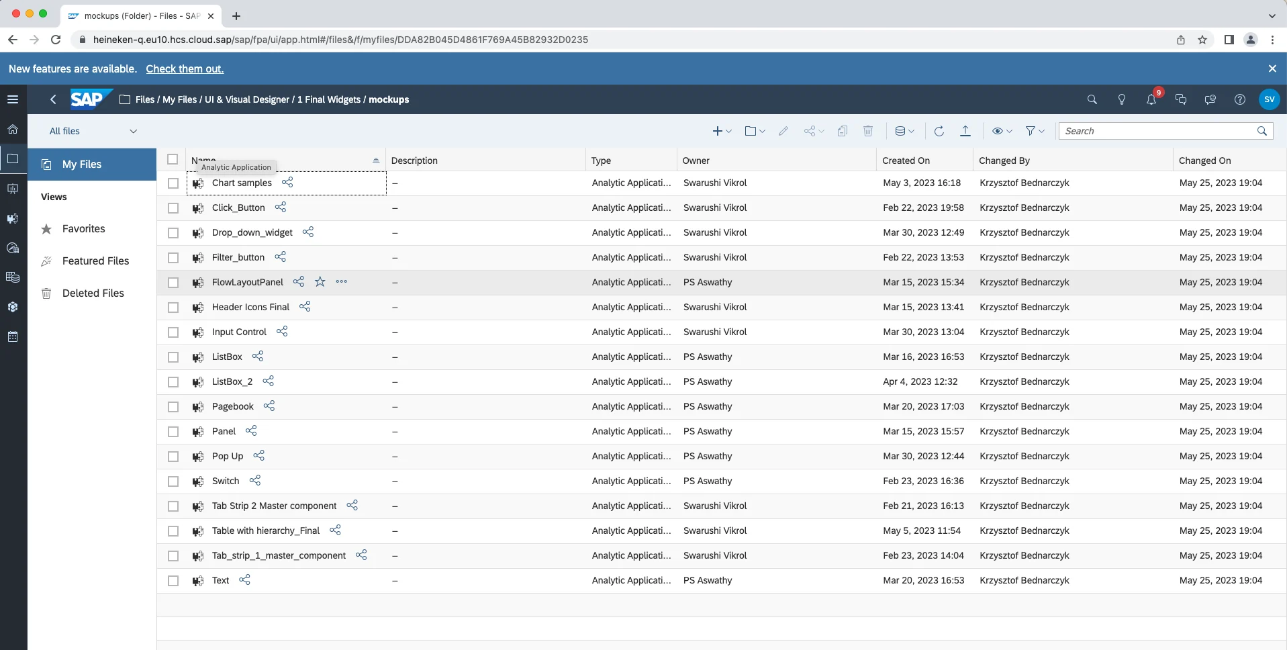Select My Files in the side panel
Image resolution: width=1287 pixels, height=650 pixels.
click(x=92, y=165)
